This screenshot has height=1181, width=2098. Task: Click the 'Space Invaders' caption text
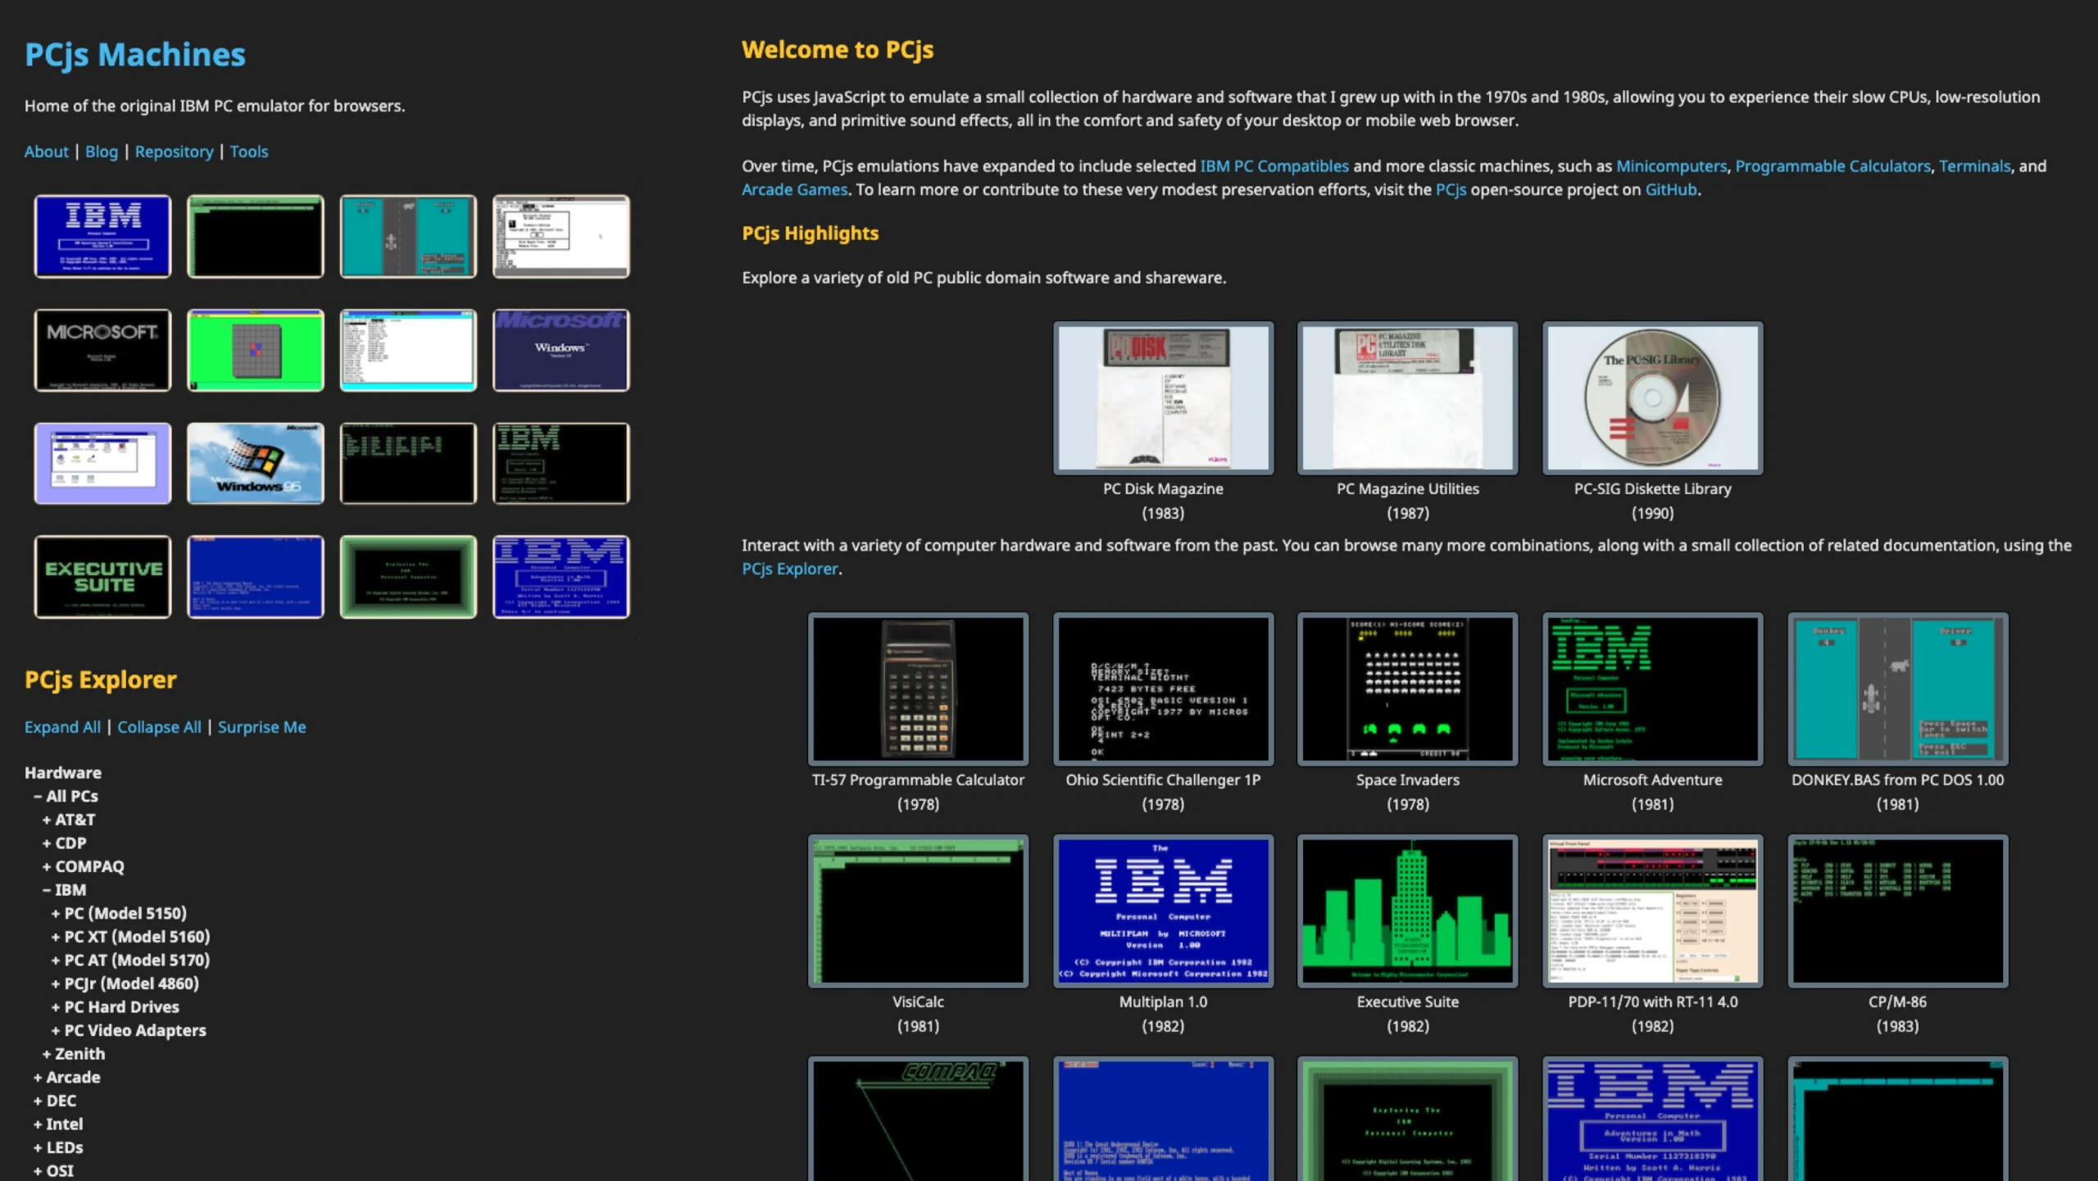pos(1407,780)
